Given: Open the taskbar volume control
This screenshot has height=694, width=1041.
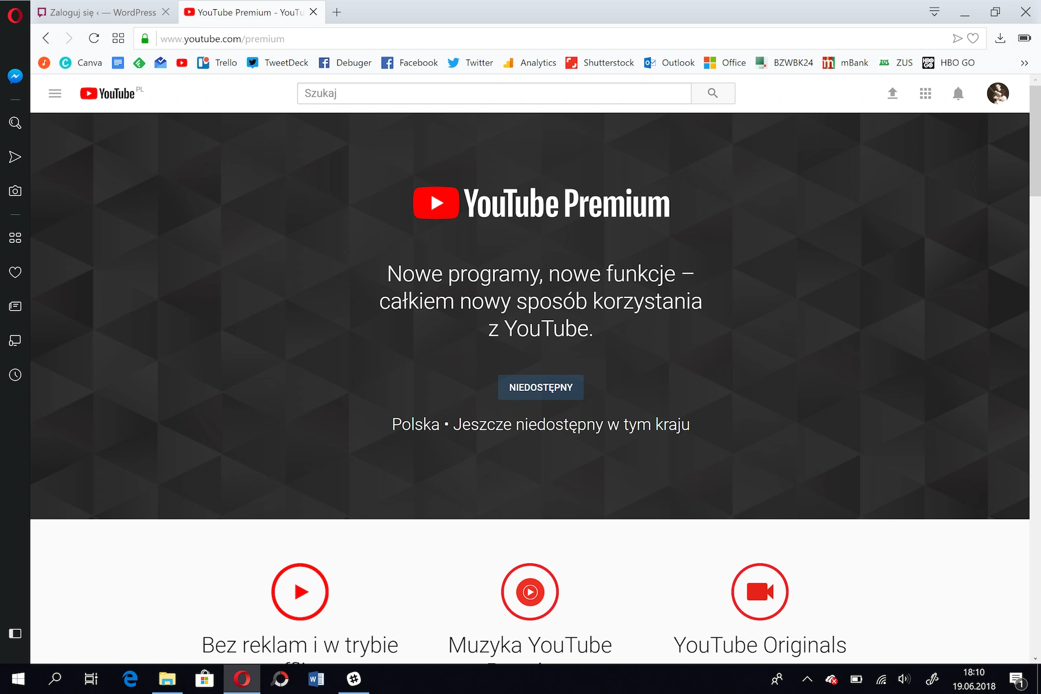Looking at the screenshot, I should (904, 679).
